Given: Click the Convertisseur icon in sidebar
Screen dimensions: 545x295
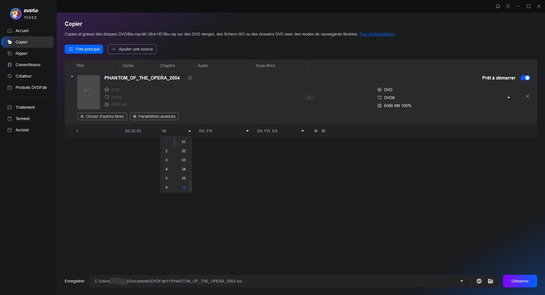Looking at the screenshot, I should coord(10,65).
